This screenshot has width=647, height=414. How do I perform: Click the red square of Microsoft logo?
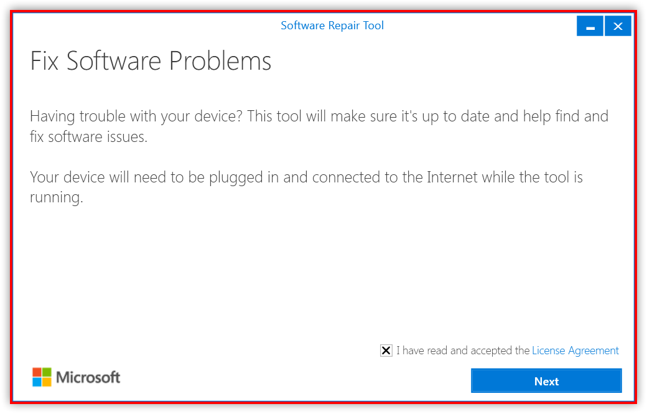[x=37, y=372]
